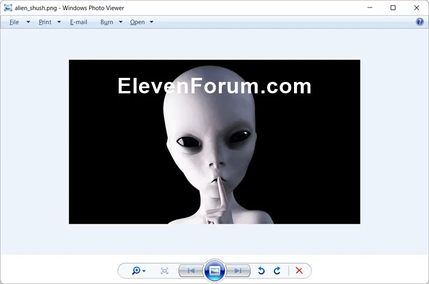The height and width of the screenshot is (284, 429).
Task: Rotate image clockwise
Action: tap(277, 271)
